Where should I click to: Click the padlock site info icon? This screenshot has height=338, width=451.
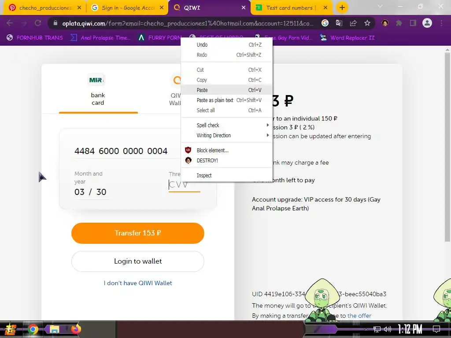pyautogui.click(x=55, y=23)
